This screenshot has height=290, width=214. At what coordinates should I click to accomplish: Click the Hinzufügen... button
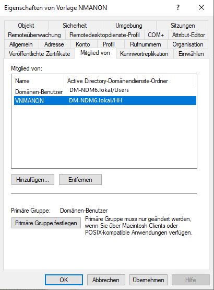point(33,179)
